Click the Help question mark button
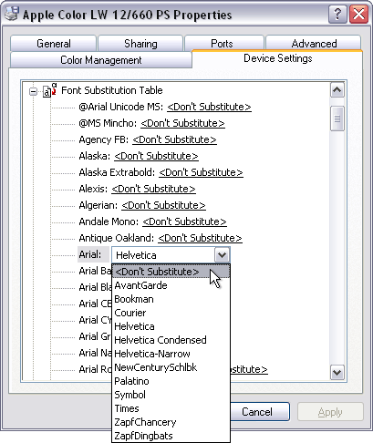Viewport: 373px width, 443px height. tap(337, 14)
